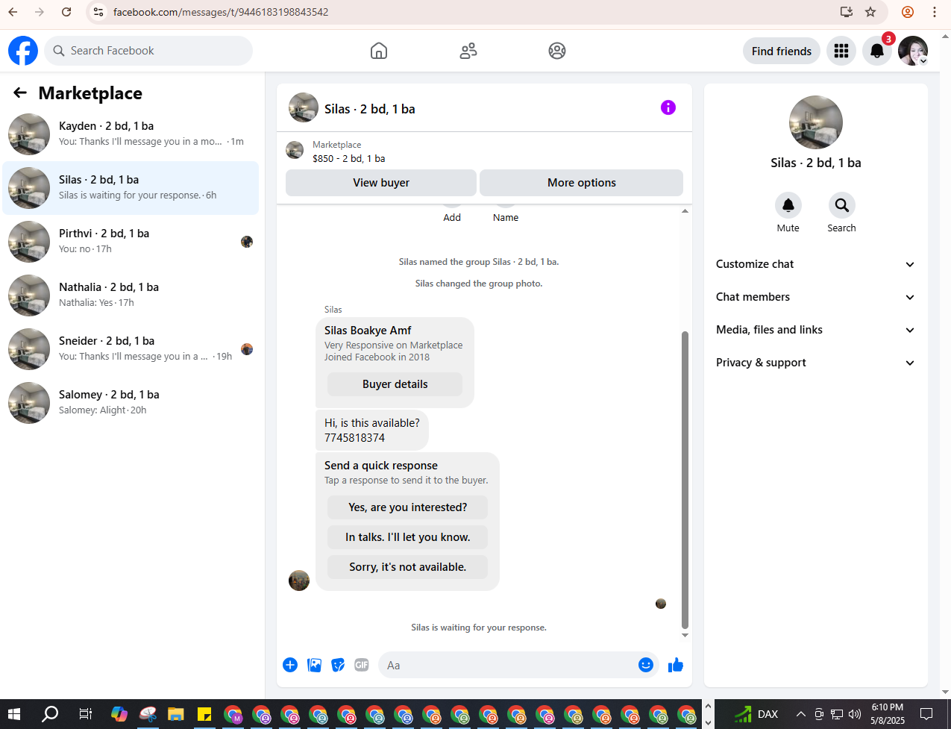Screen dimensions: 951x729
Task: Click the chat vertical scrollbar
Action: click(685, 479)
